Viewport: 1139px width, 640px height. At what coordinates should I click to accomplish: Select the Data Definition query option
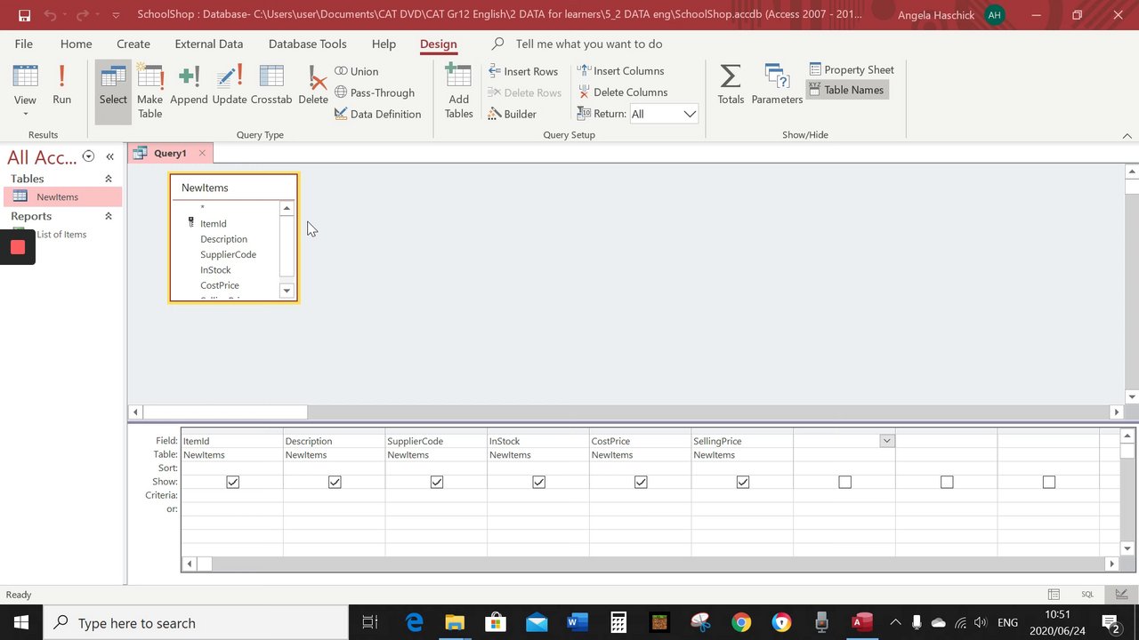pos(377,114)
